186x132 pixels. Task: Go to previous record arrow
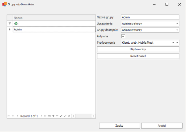(18, 116)
